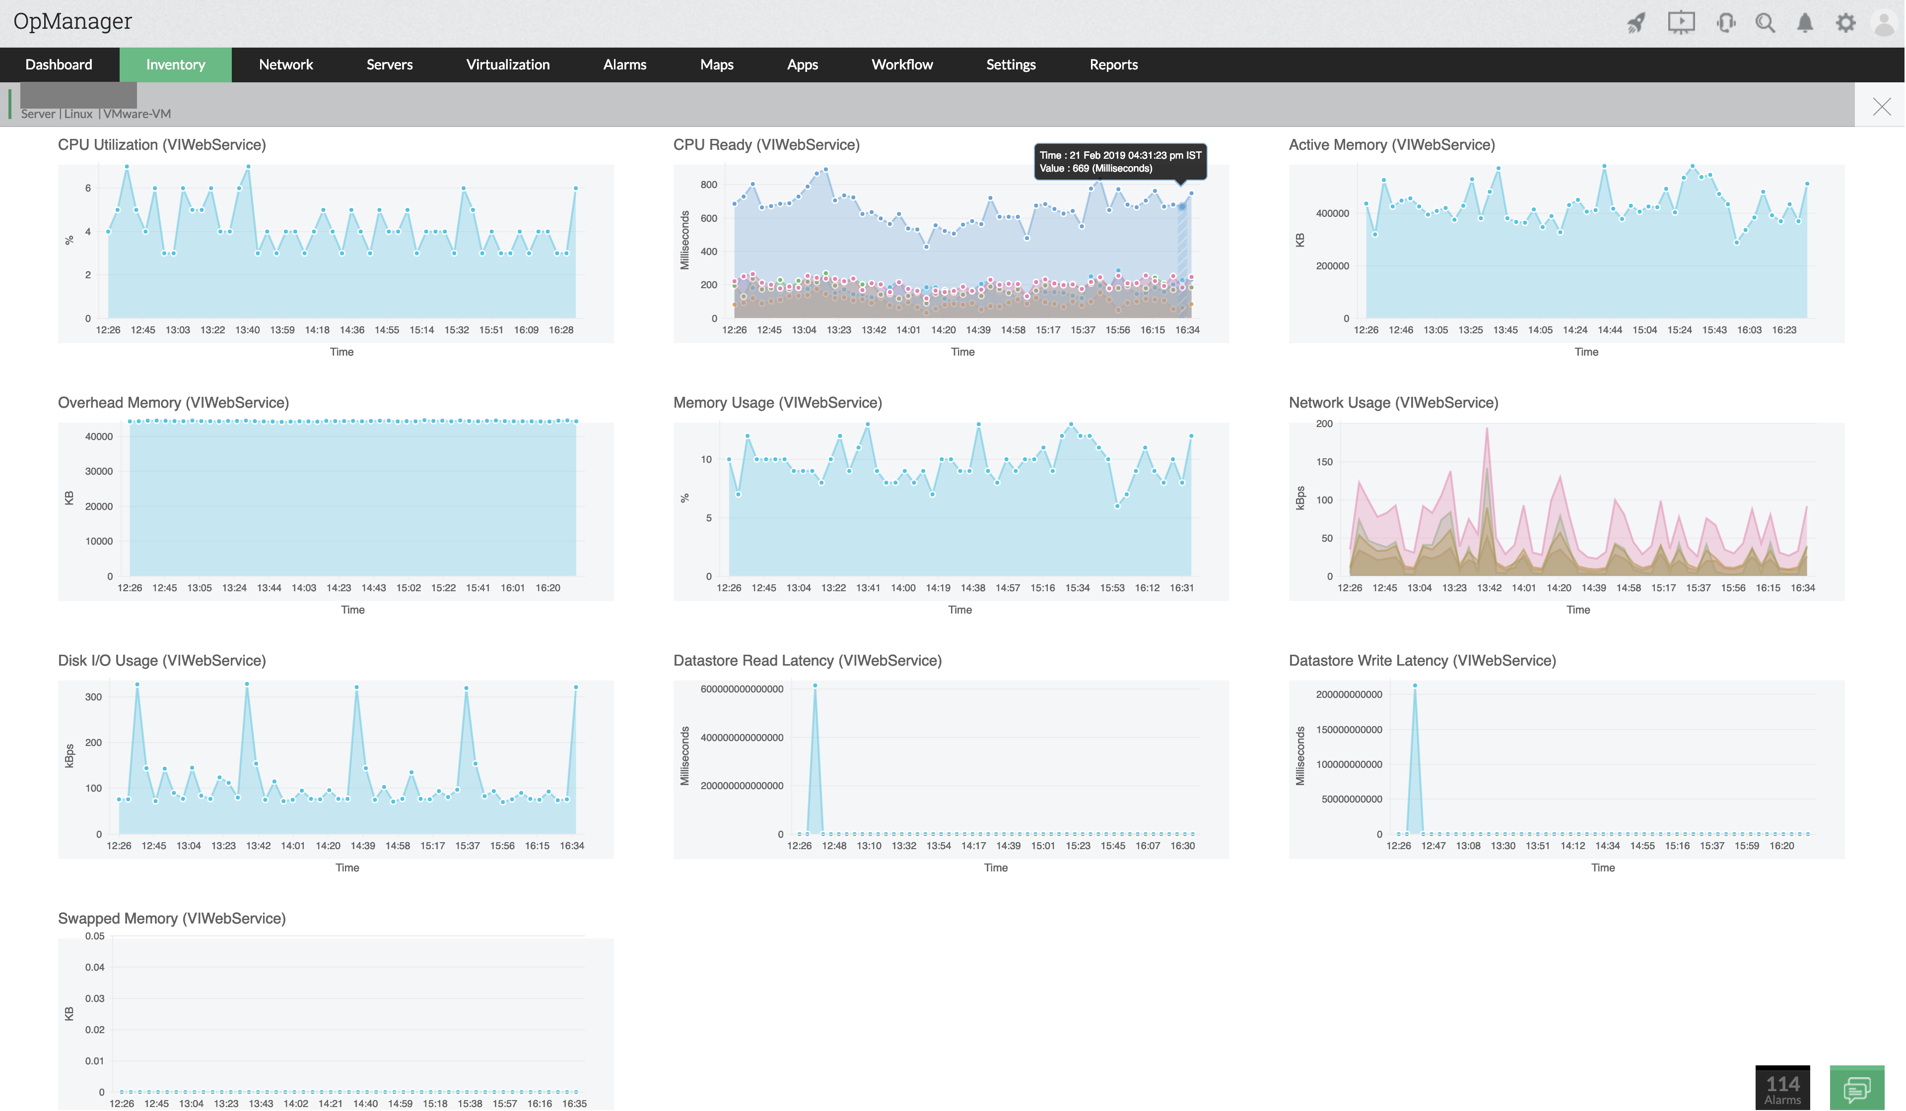1906x1111 pixels.
Task: Select the Workflow tab
Action: pos(902,65)
